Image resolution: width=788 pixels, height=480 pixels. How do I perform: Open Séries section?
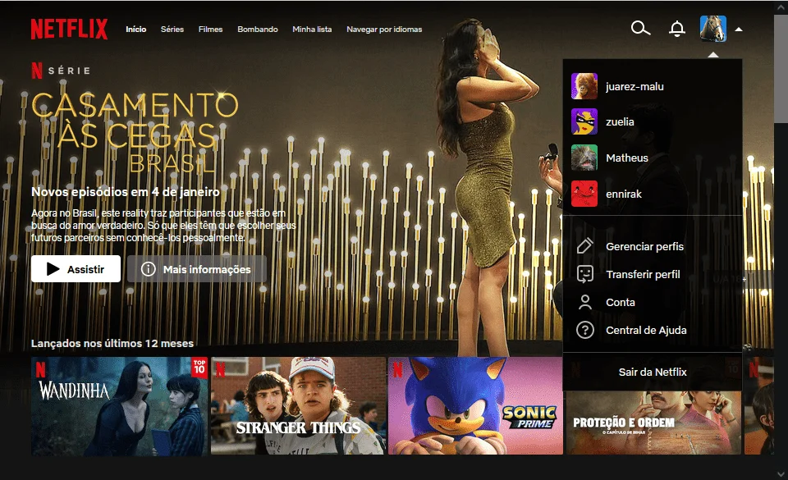[172, 29]
